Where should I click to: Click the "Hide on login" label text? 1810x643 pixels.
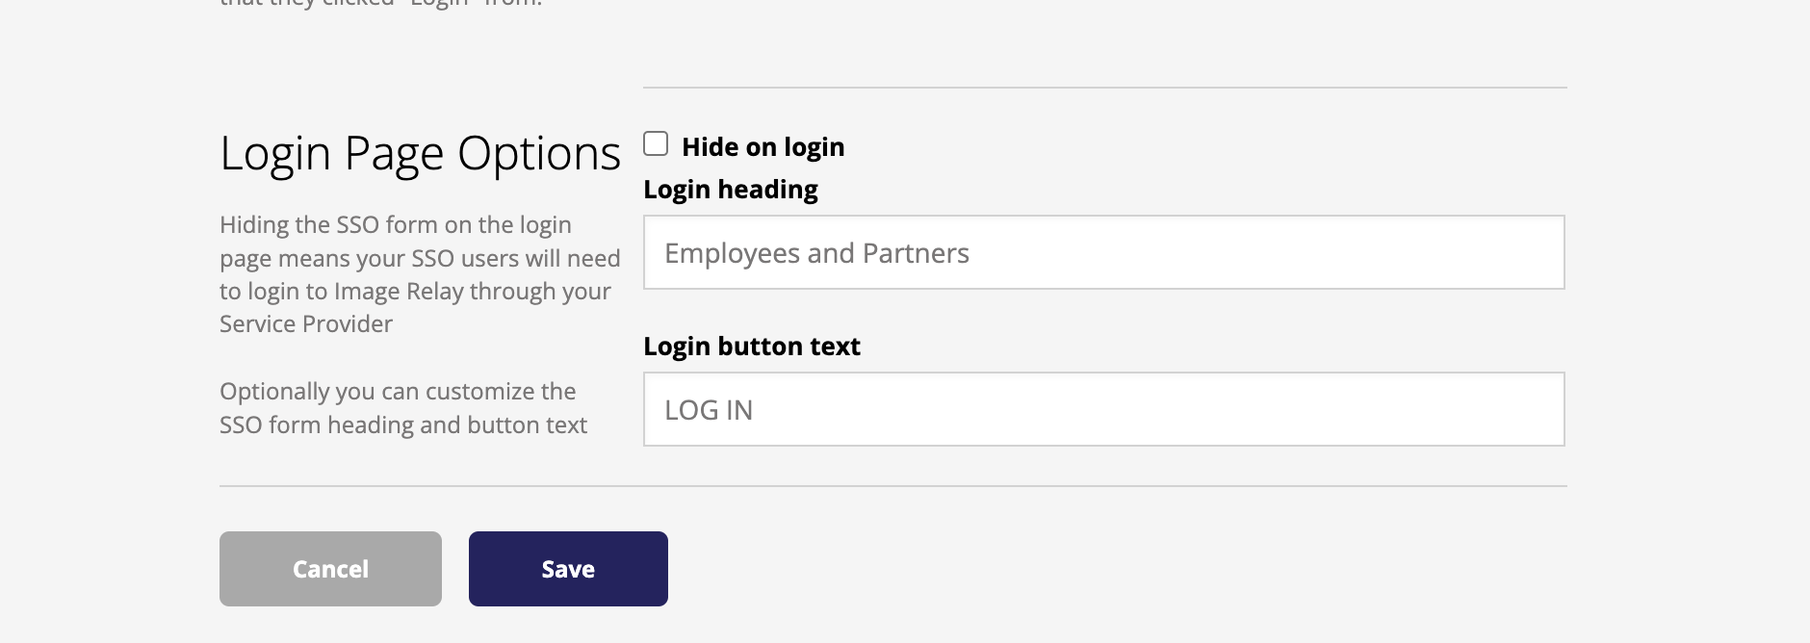click(763, 147)
